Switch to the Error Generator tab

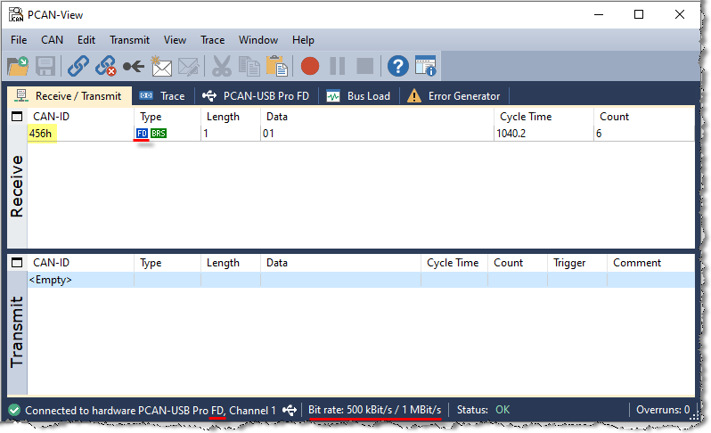(454, 96)
